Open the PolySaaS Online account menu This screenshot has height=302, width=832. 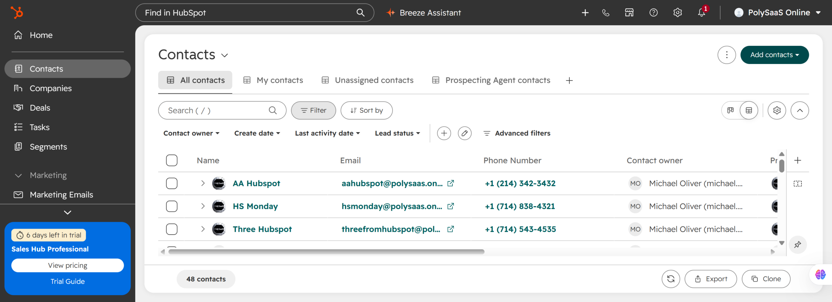778,13
